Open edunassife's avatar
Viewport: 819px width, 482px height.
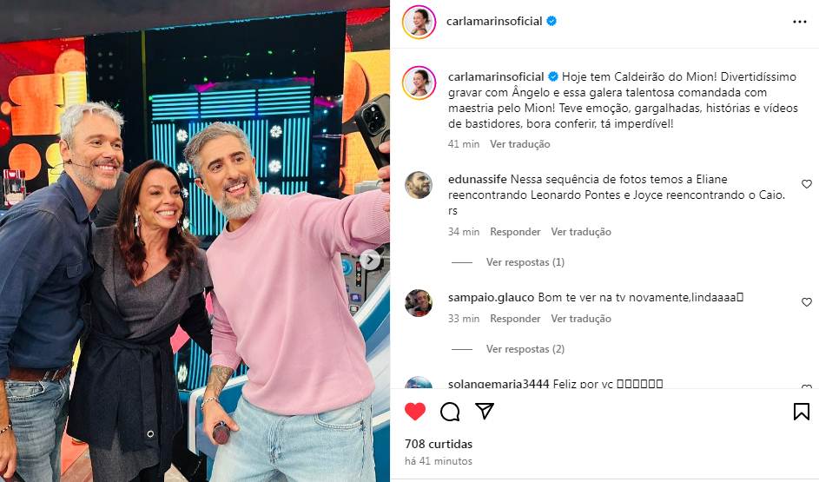click(x=419, y=185)
